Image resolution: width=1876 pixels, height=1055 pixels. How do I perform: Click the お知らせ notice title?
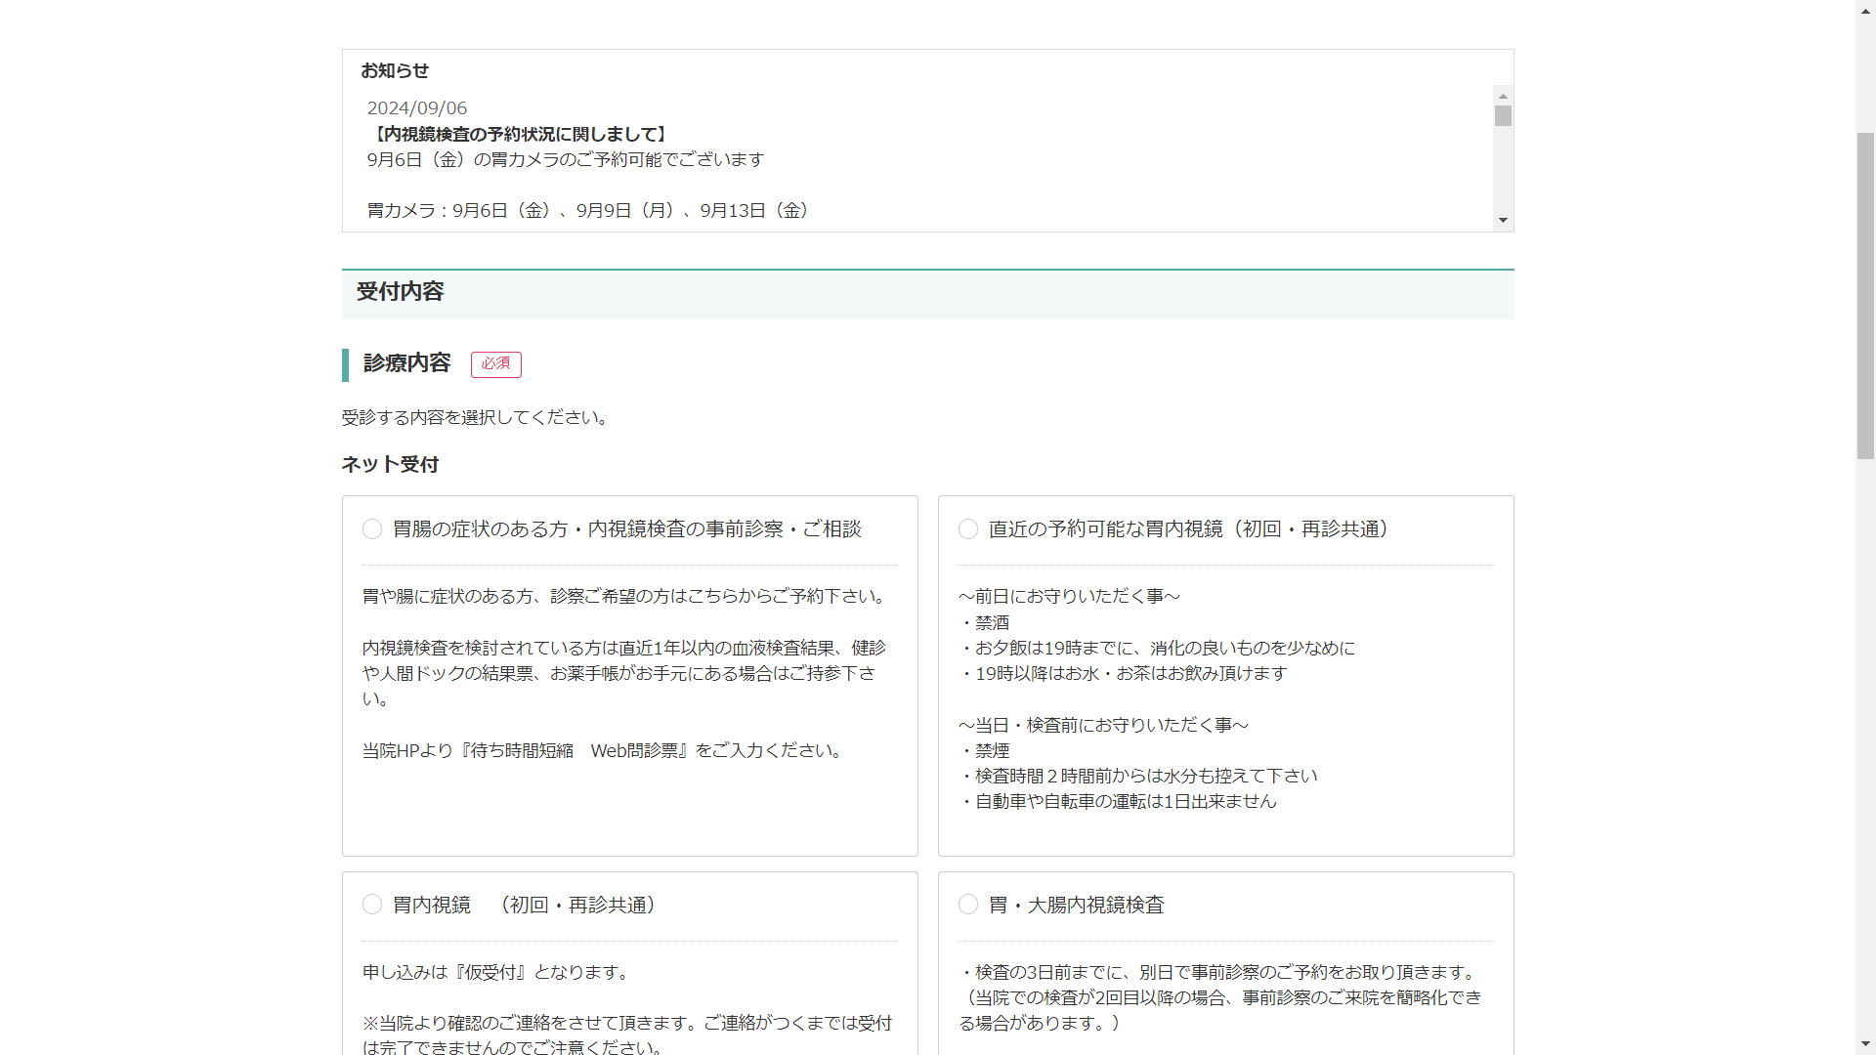pos(395,70)
